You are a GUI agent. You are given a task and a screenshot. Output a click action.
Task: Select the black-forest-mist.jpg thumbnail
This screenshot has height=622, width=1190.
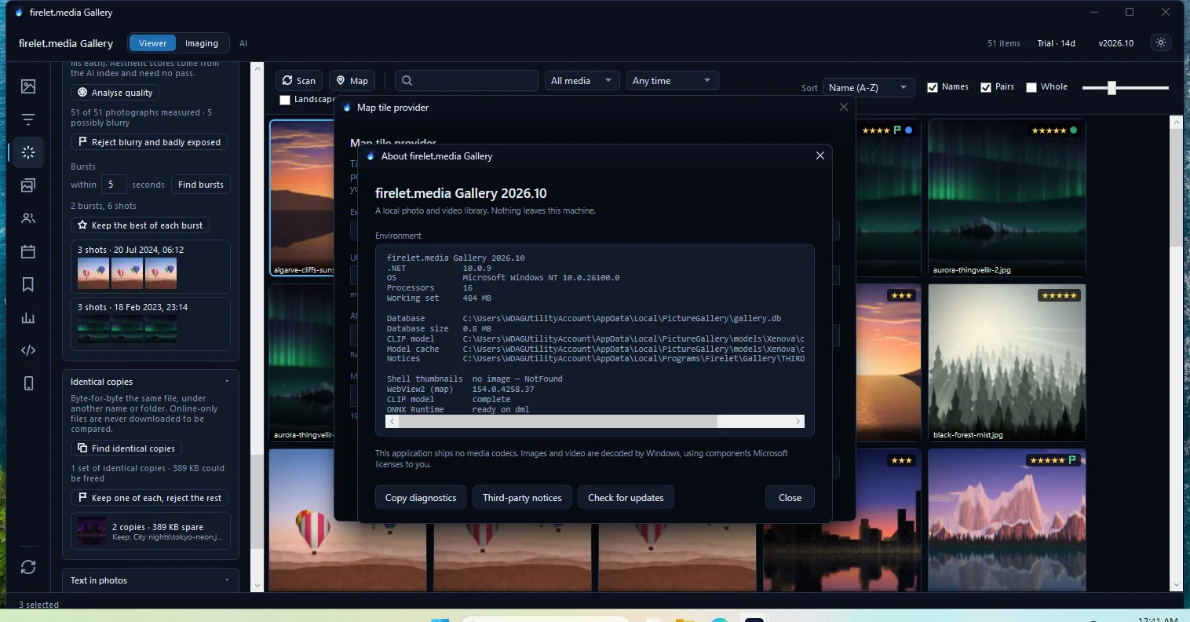tap(1006, 363)
